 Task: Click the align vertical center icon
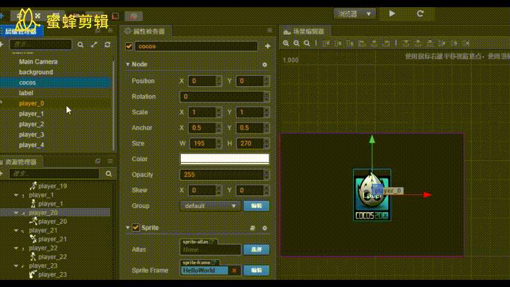338,43
